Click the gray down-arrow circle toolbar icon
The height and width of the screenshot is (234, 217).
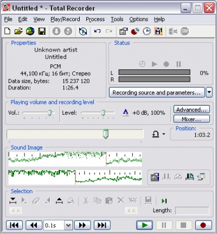point(56,31)
